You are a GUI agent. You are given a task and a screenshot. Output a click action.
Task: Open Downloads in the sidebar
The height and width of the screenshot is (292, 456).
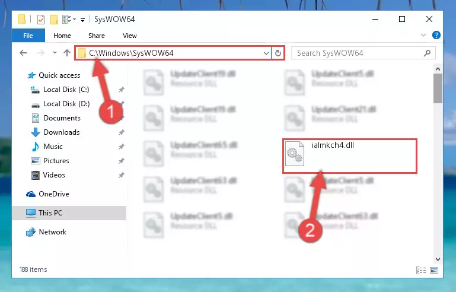(x=62, y=132)
